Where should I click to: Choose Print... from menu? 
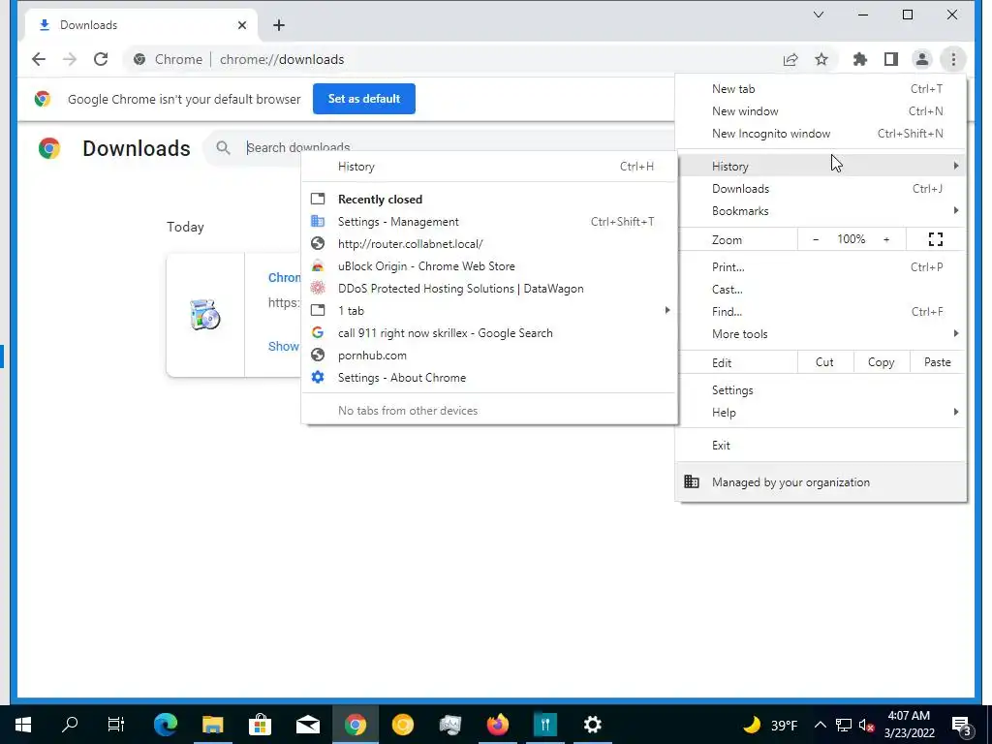click(821, 267)
